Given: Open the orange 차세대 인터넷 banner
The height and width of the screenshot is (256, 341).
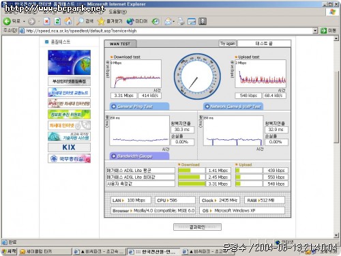Looking at the screenshot, I should tap(69, 126).
